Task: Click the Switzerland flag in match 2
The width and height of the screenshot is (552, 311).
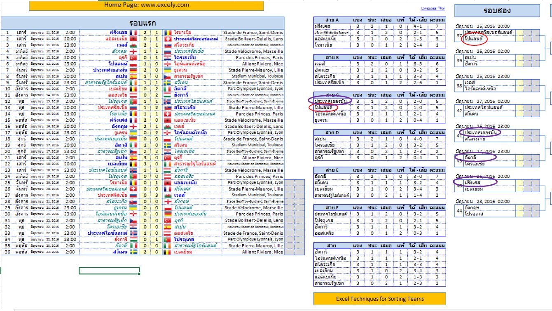Action: pos(168,39)
